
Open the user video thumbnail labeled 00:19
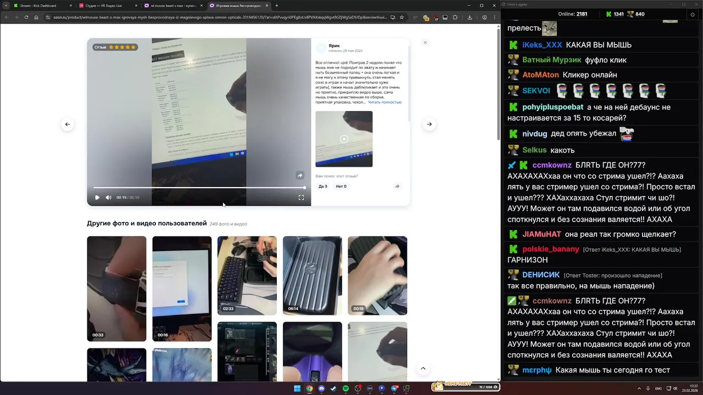(377, 275)
